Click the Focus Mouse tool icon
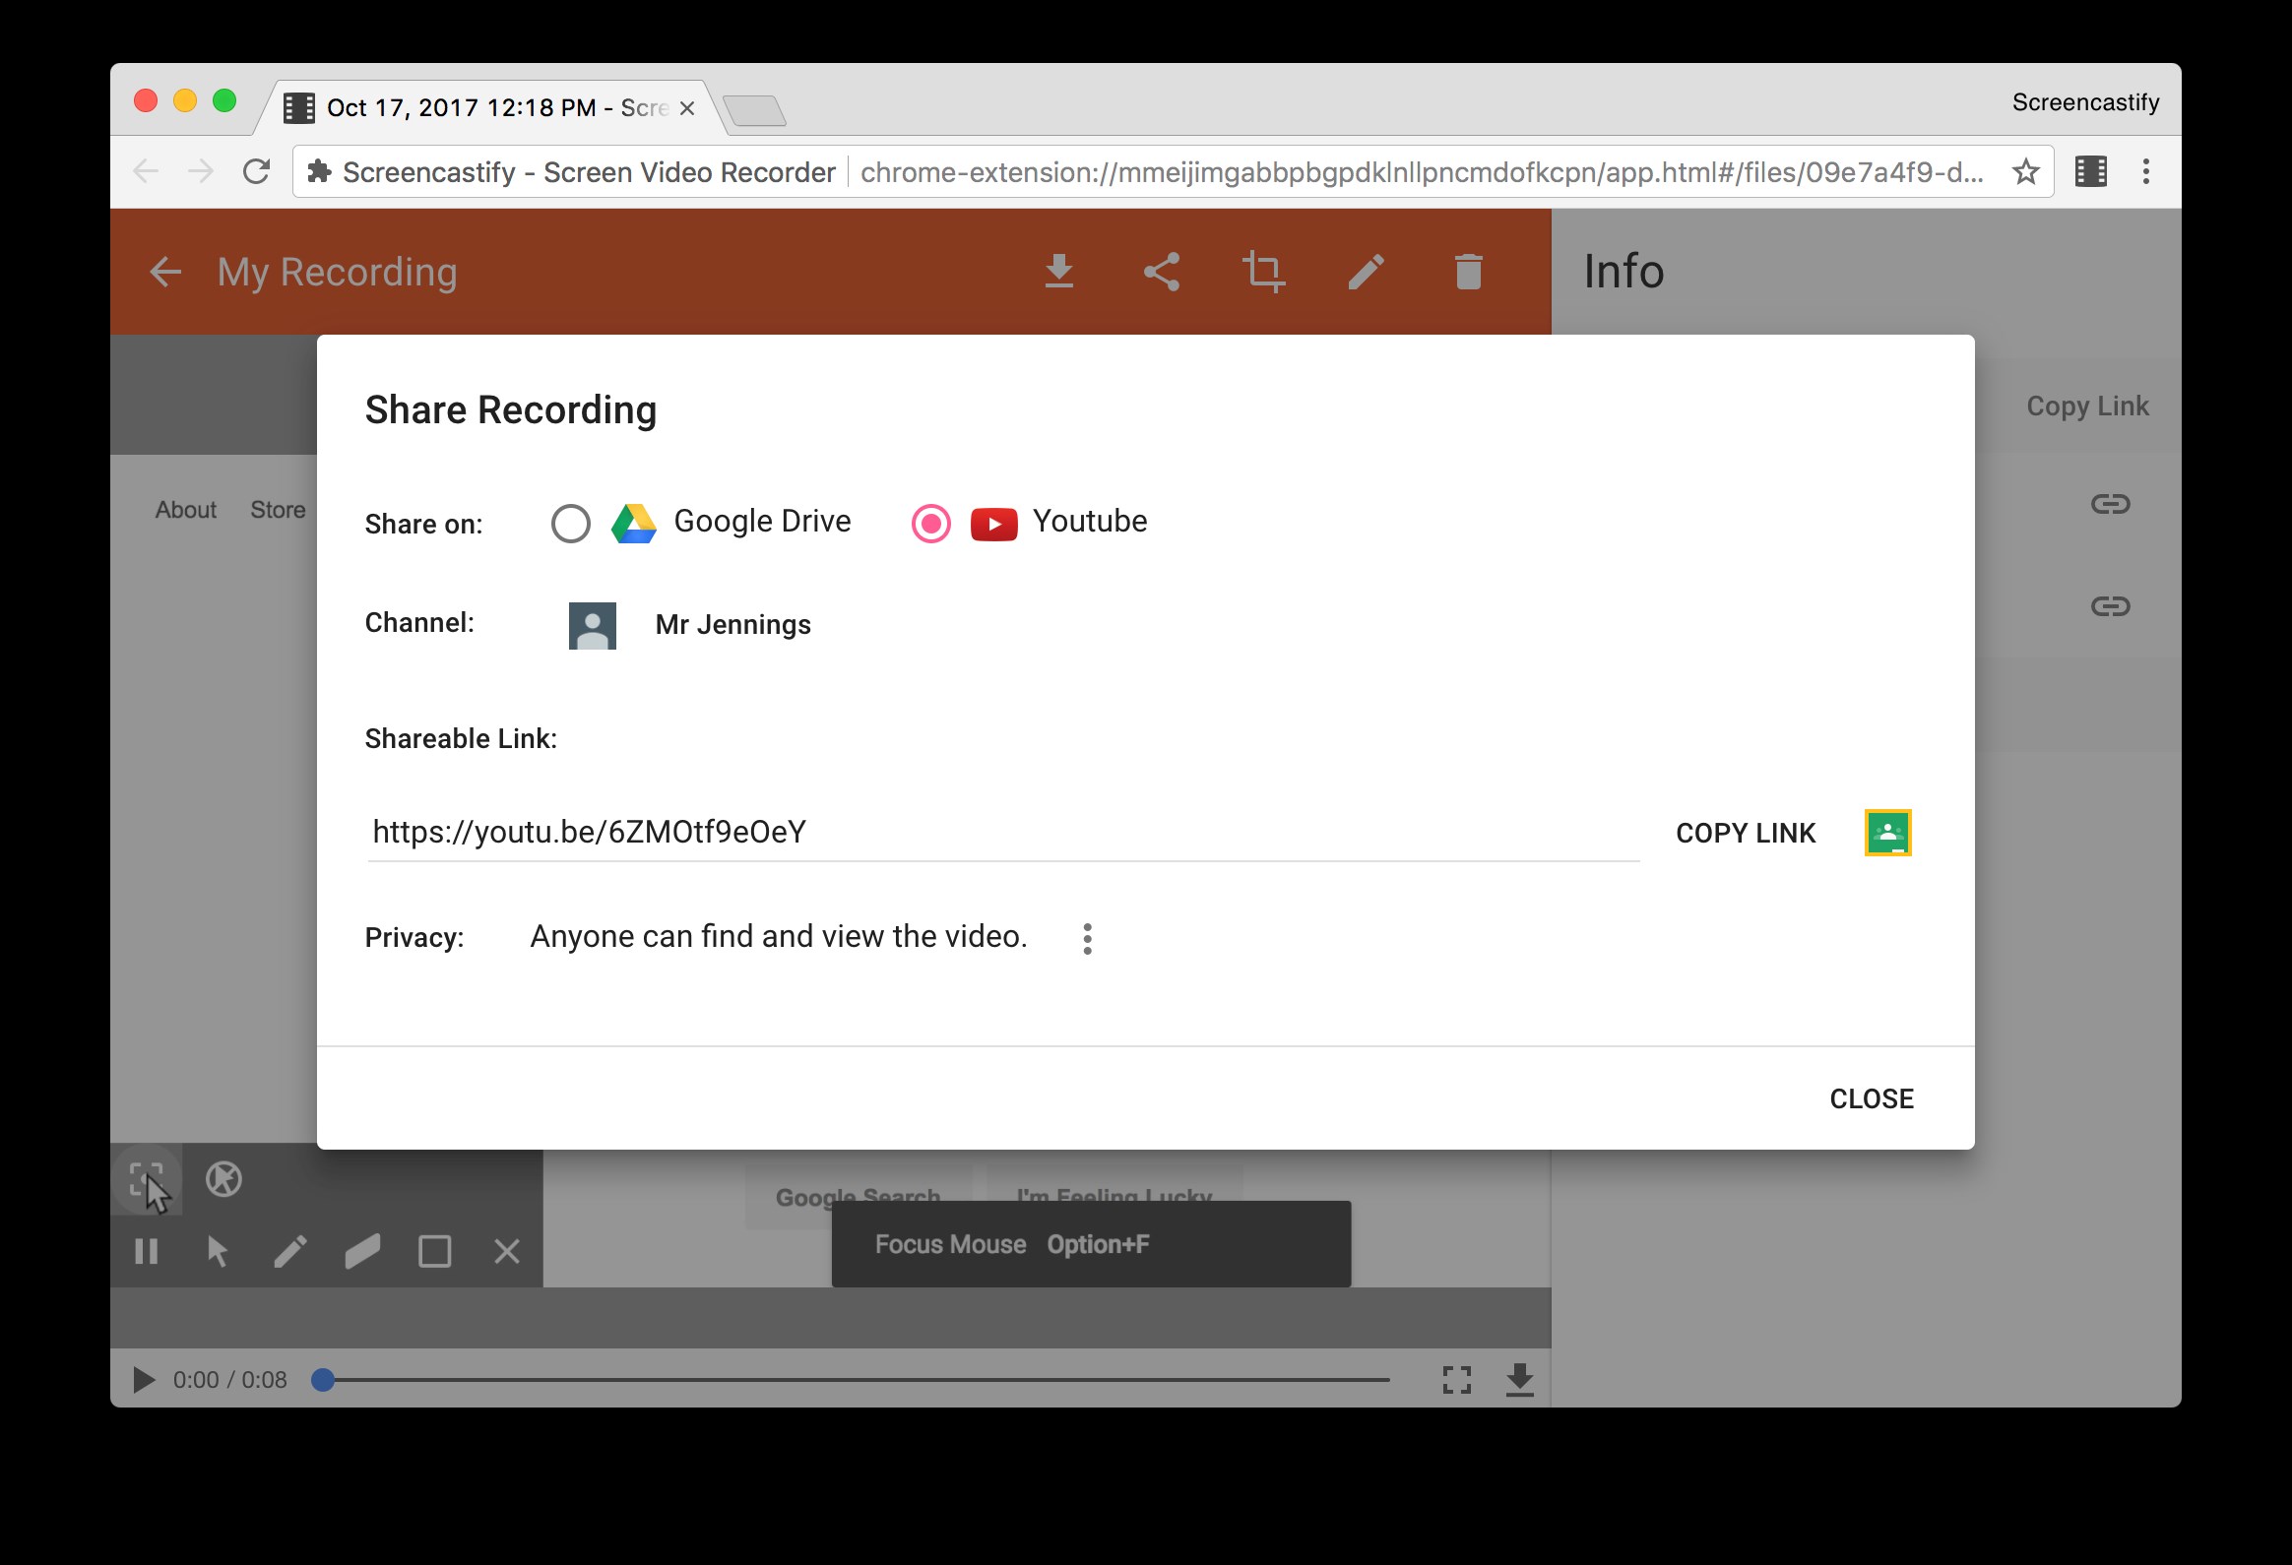Screen dimensions: 2292x1565 pos(148,1179)
